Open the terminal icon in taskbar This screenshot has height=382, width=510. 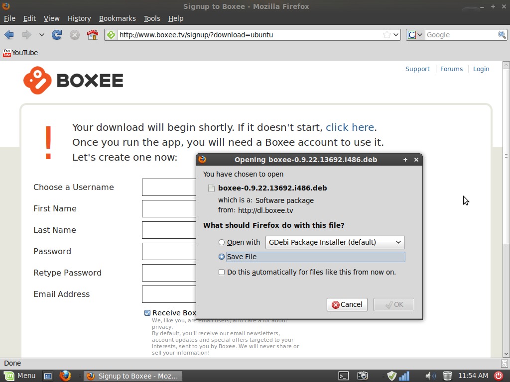click(344, 376)
